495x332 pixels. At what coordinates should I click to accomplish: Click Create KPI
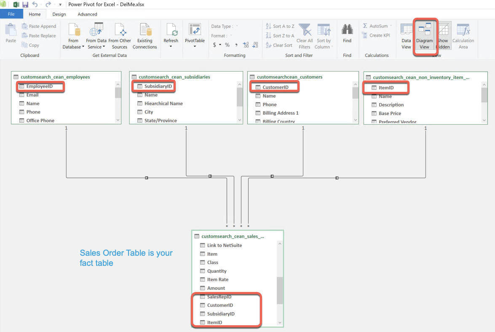(x=376, y=35)
